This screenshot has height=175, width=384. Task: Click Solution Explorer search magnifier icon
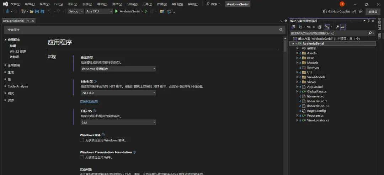coord(370,33)
